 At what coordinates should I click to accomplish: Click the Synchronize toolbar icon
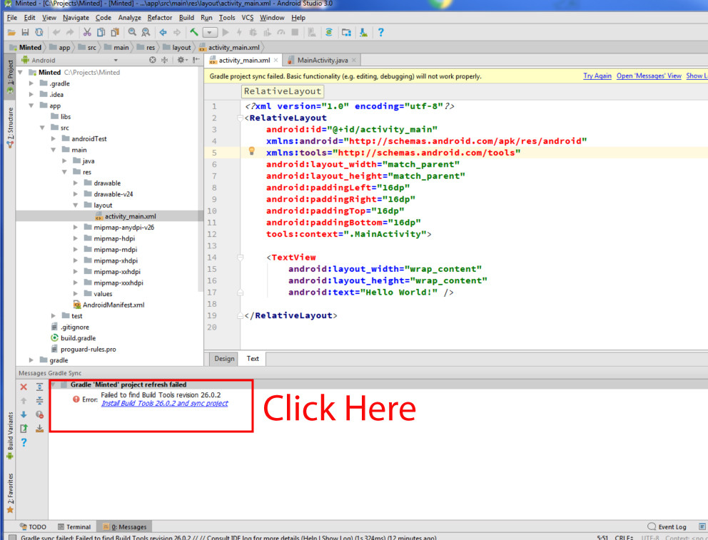pos(39,33)
